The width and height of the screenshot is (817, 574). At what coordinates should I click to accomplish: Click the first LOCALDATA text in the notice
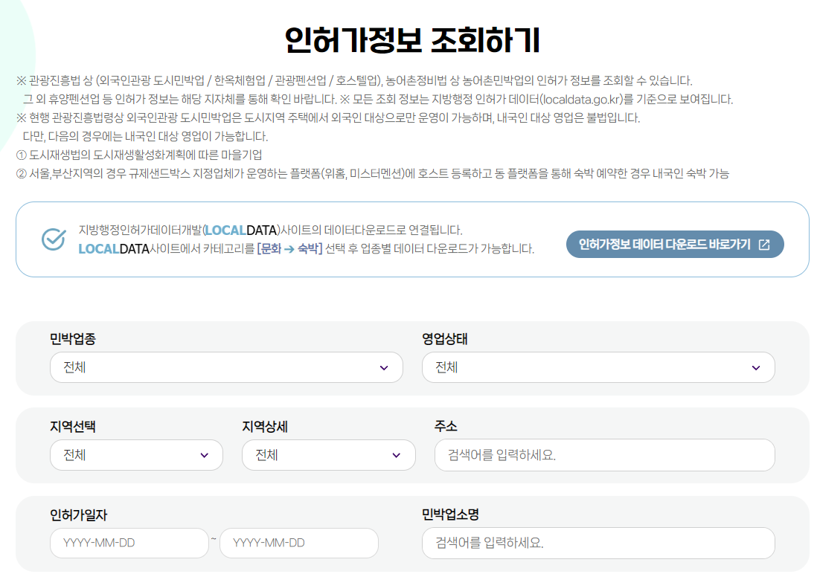242,230
